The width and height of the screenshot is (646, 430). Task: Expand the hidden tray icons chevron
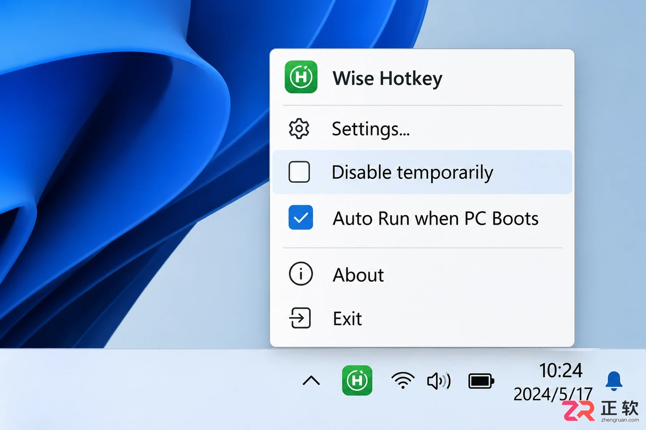click(x=311, y=381)
